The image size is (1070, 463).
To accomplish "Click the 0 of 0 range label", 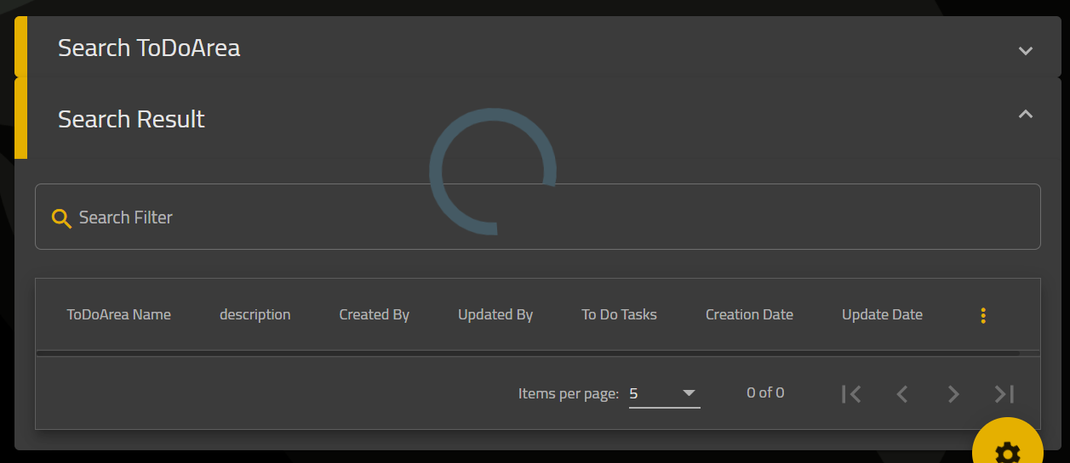I will coord(765,392).
